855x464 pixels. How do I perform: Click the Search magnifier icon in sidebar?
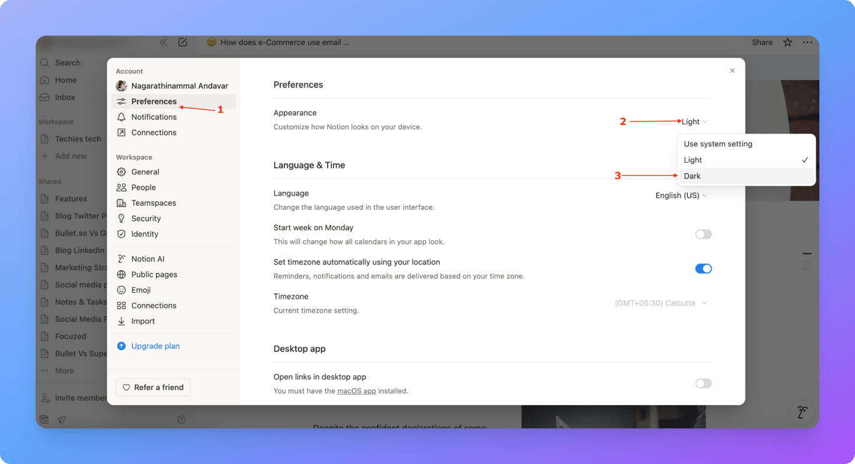44,63
